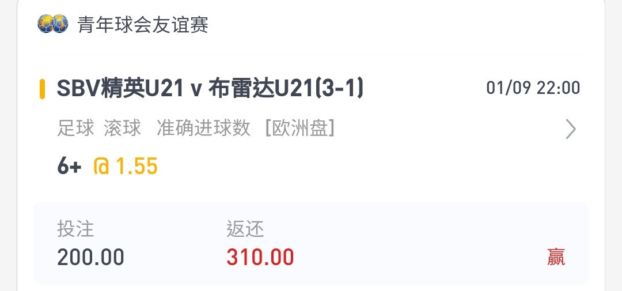The image size is (622, 291).
Task: Select the 200.00 stake amount
Action: [90, 257]
